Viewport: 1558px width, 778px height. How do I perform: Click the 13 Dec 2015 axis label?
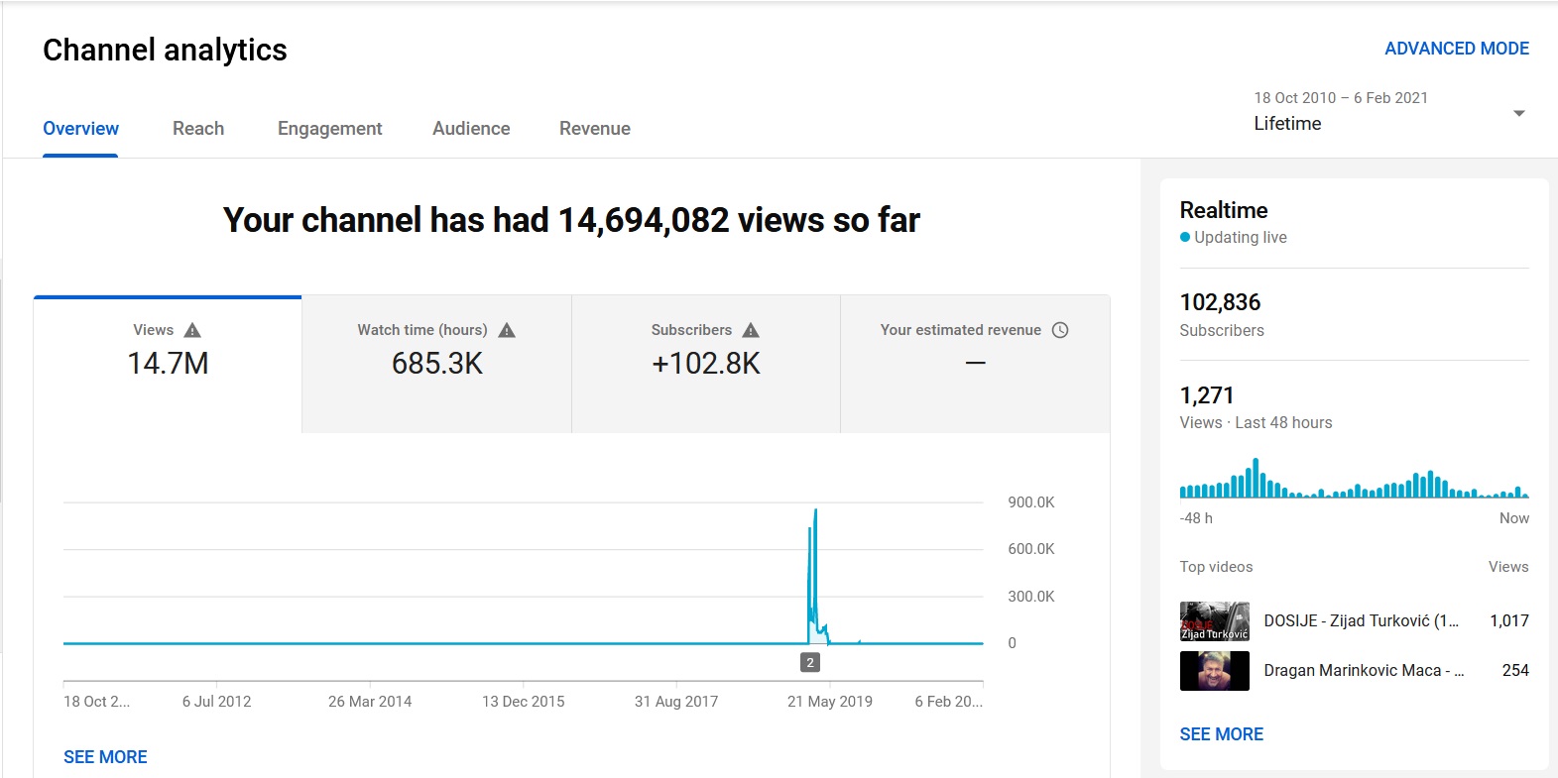524,702
